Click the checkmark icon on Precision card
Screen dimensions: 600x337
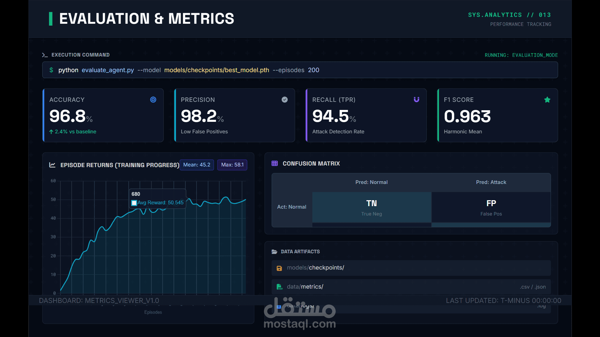(x=285, y=100)
